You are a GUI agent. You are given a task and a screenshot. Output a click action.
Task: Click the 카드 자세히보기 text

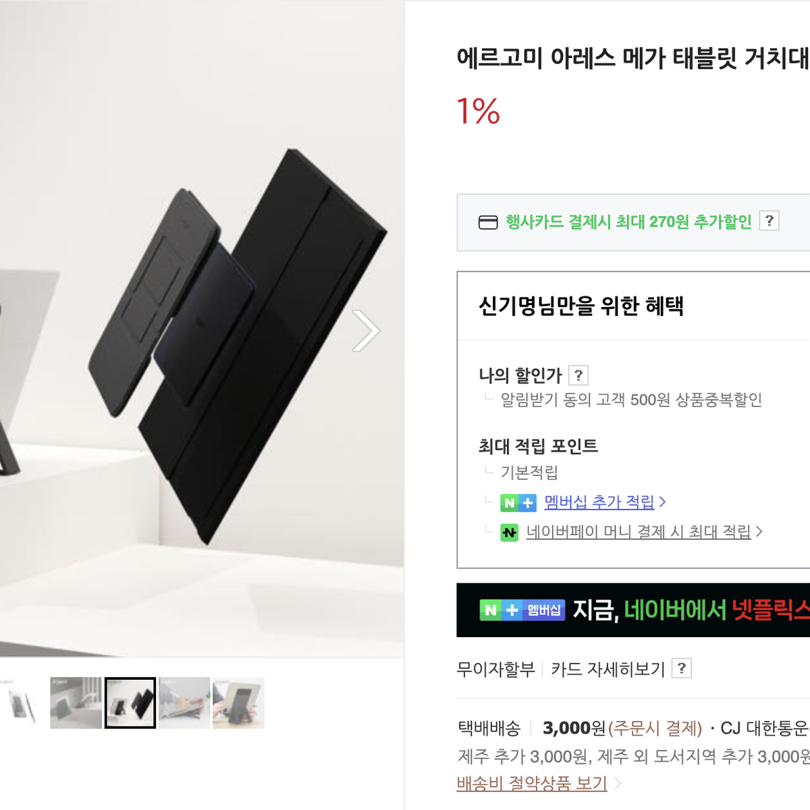coord(608,669)
